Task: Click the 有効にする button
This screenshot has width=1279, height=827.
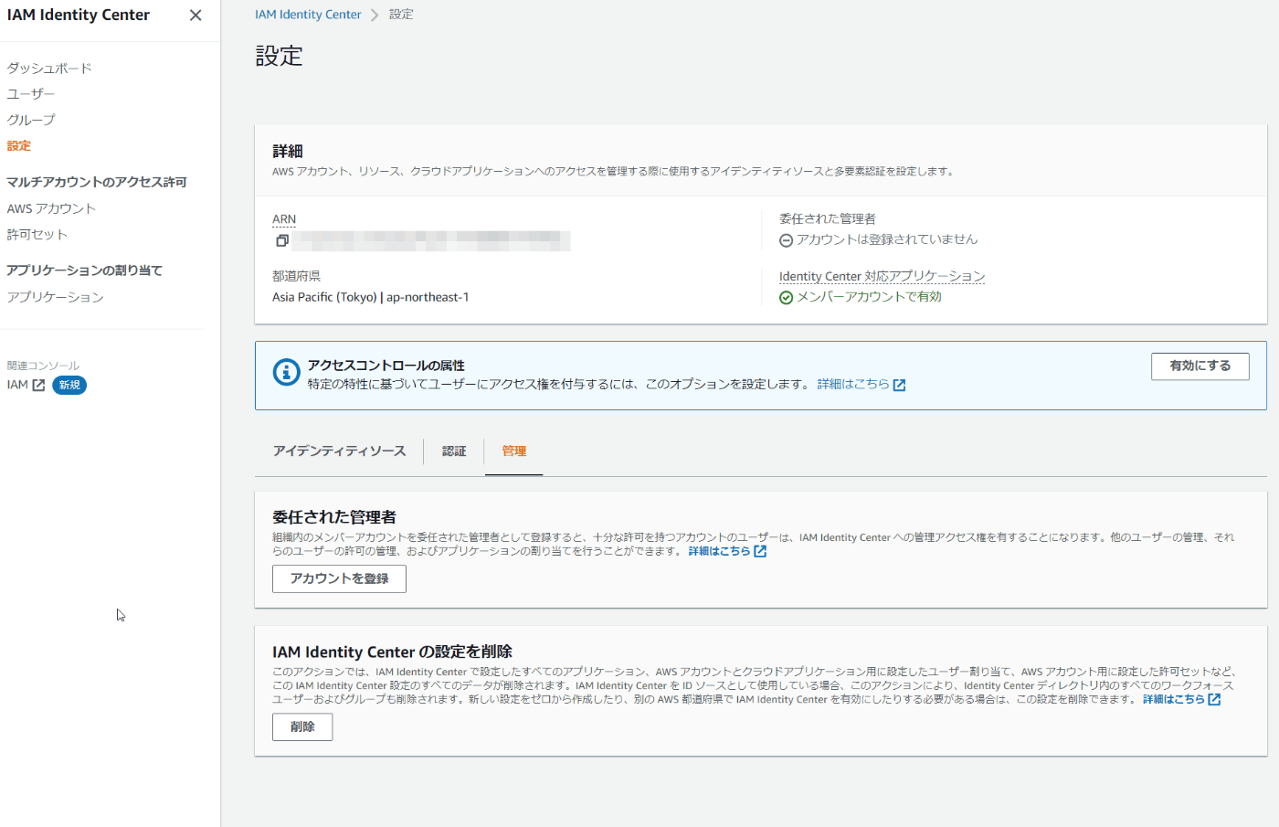Action: (1200, 366)
